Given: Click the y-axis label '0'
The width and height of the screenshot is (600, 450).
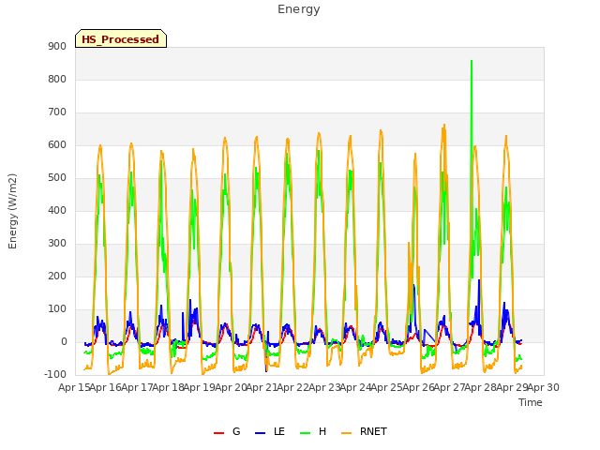Looking at the screenshot, I should [x=64, y=342].
